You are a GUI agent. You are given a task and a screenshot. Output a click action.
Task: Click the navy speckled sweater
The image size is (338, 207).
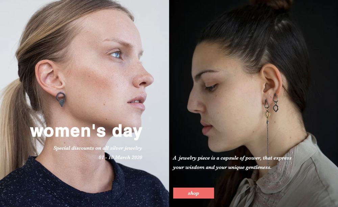pyautogui.click(x=82, y=184)
